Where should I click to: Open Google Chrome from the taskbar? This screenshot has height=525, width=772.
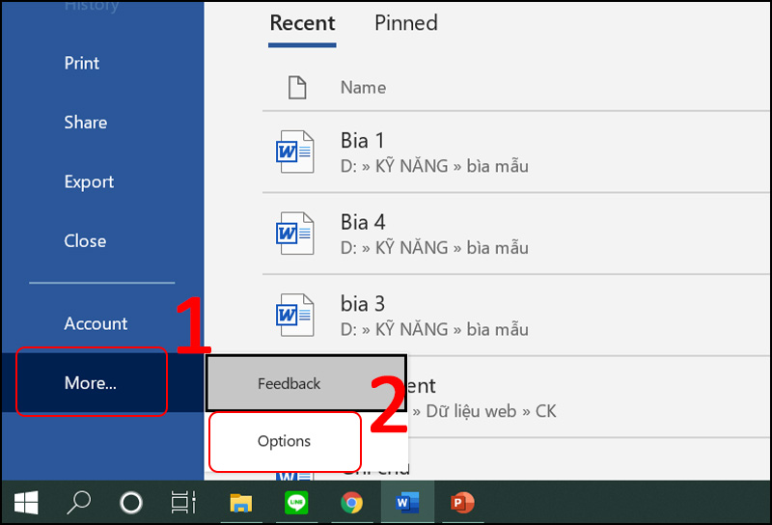click(351, 503)
